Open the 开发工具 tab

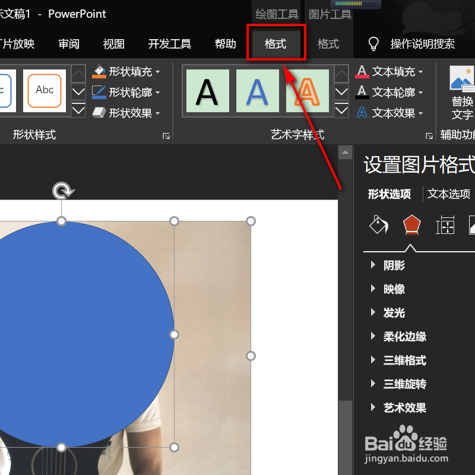(x=169, y=44)
